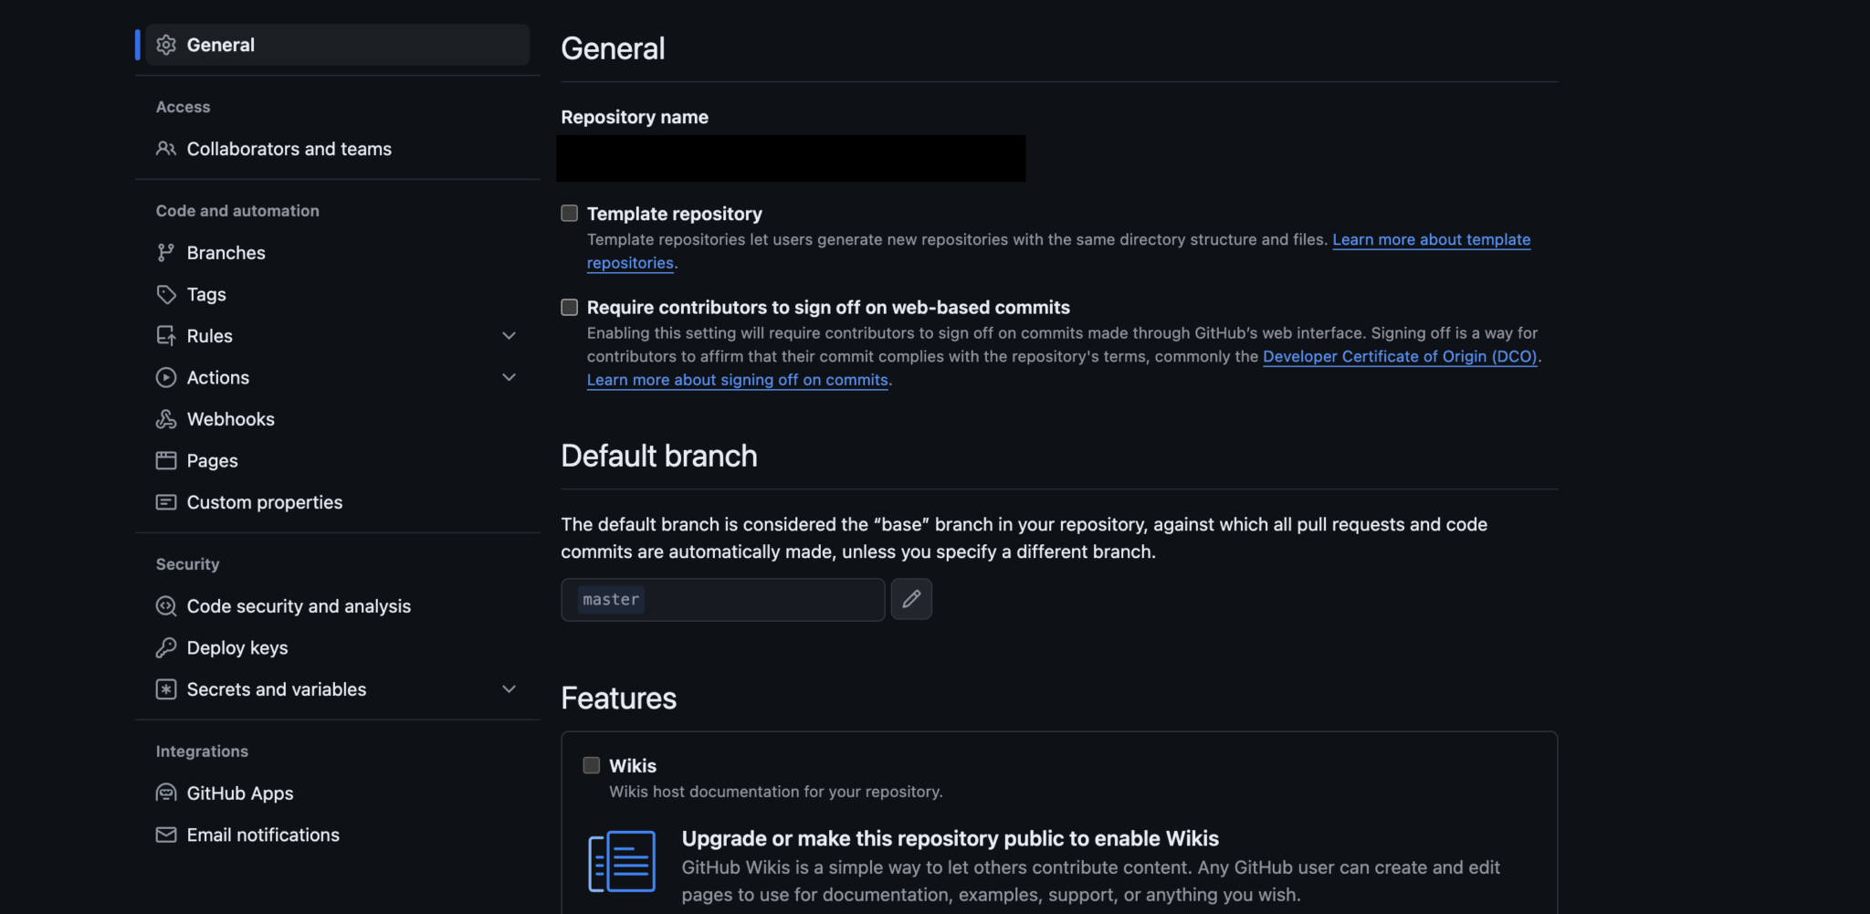Follow Developer Certificate of Origin link

[1399, 356]
